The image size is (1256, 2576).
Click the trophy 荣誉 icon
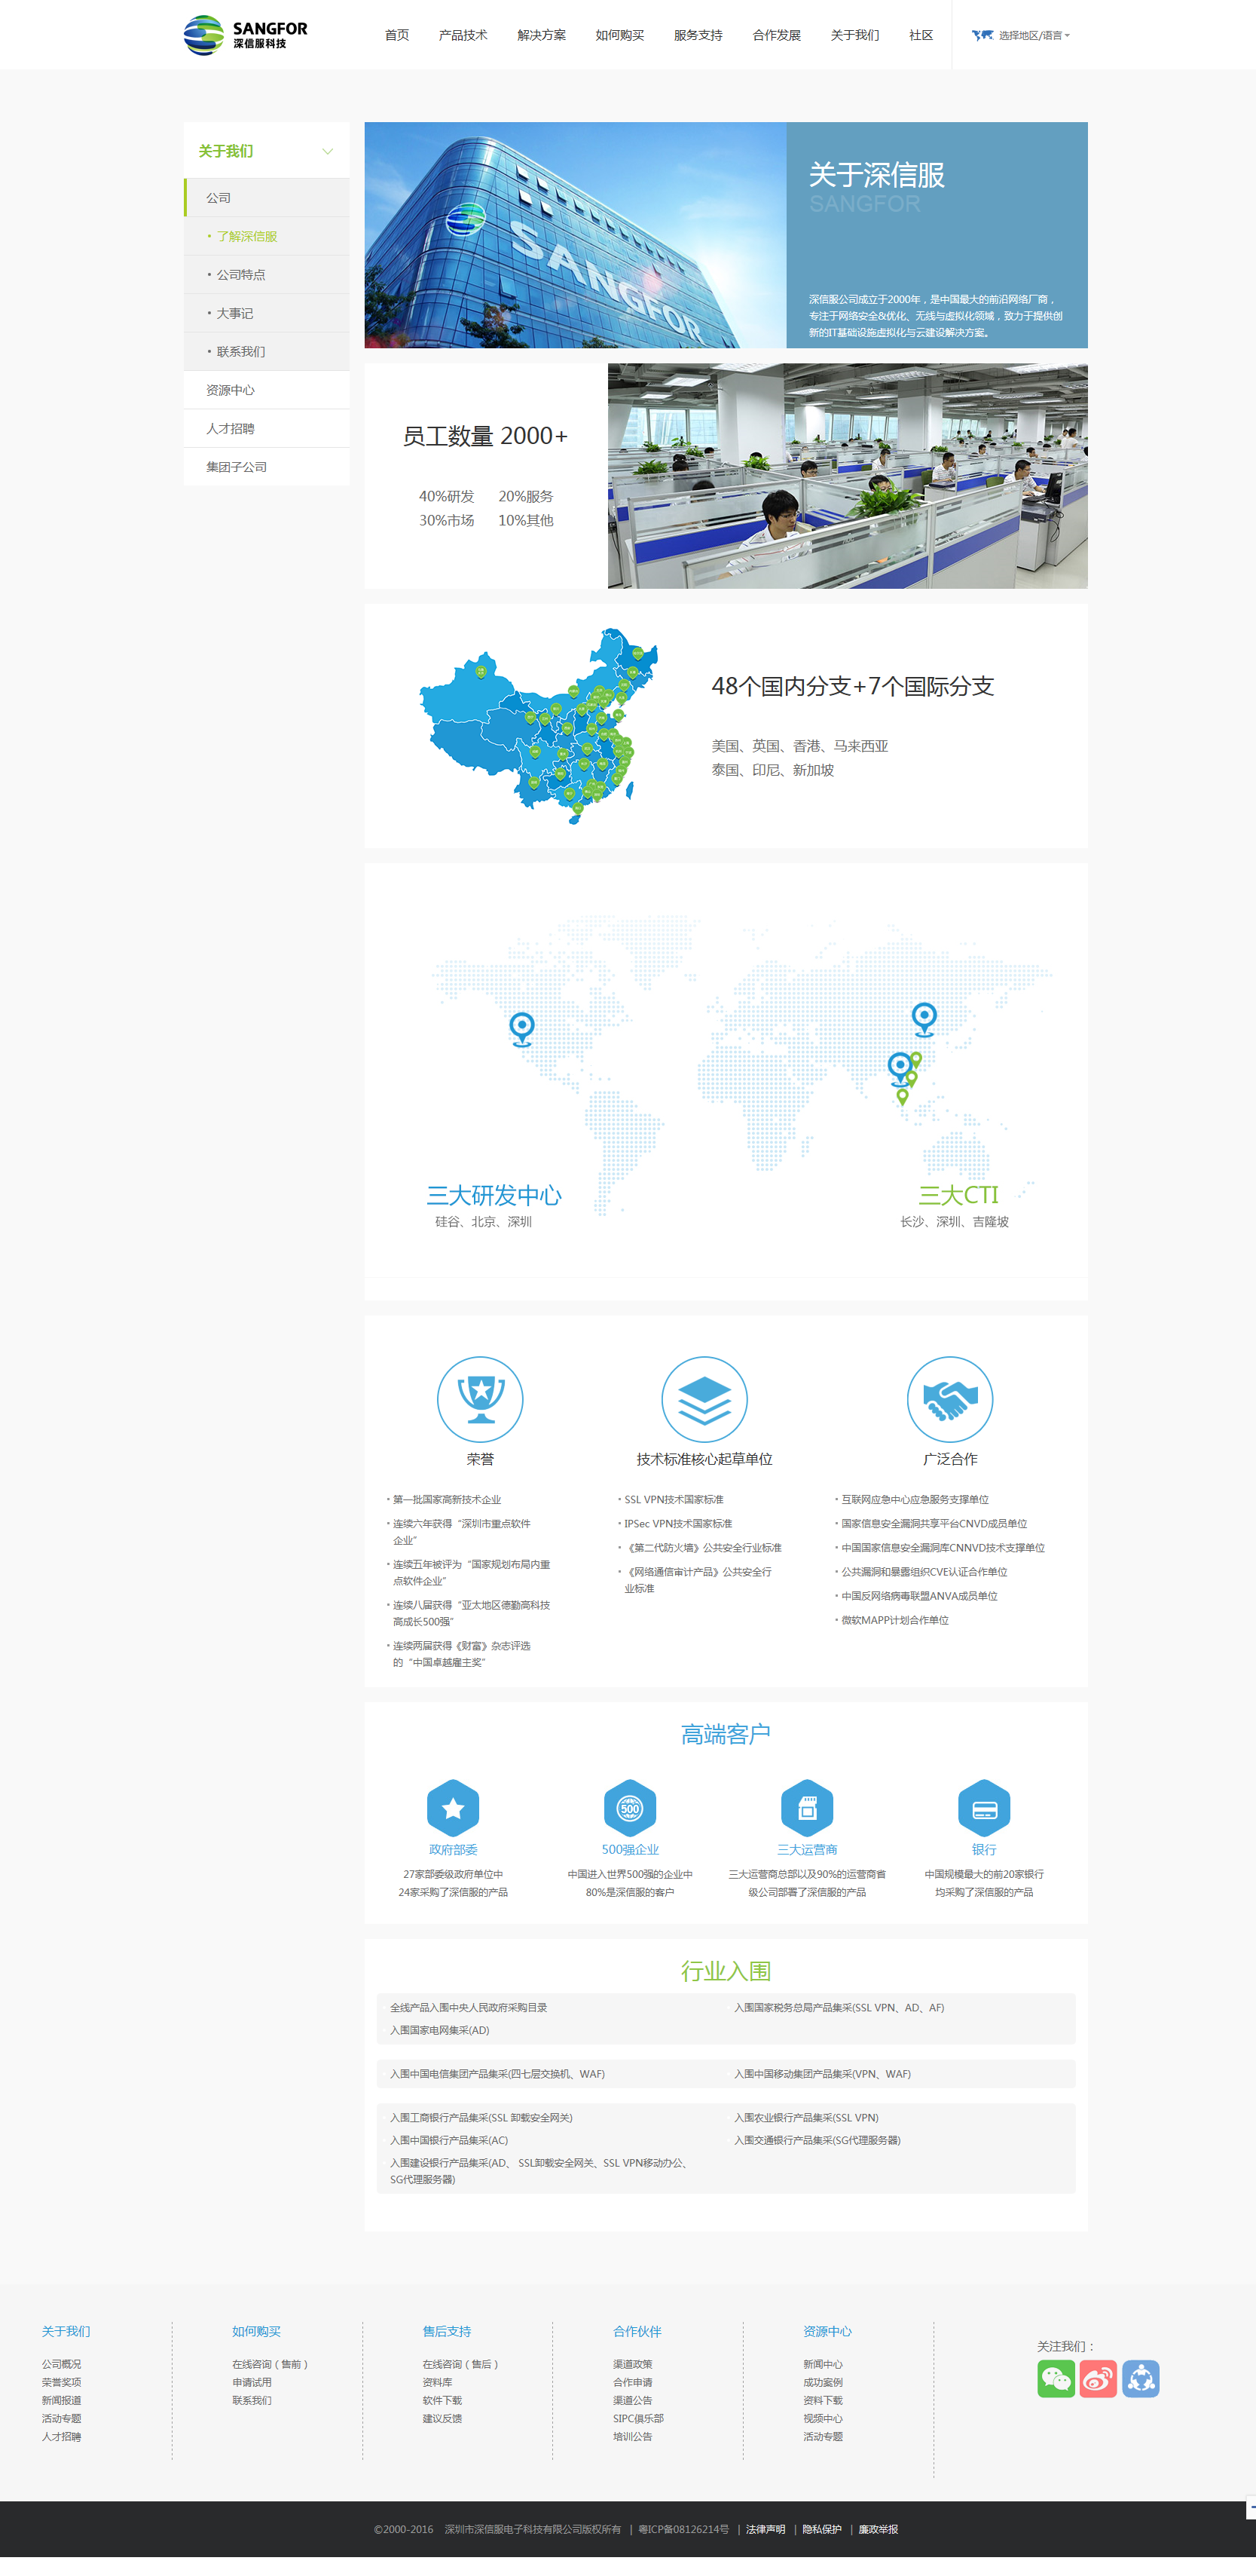click(x=480, y=1399)
